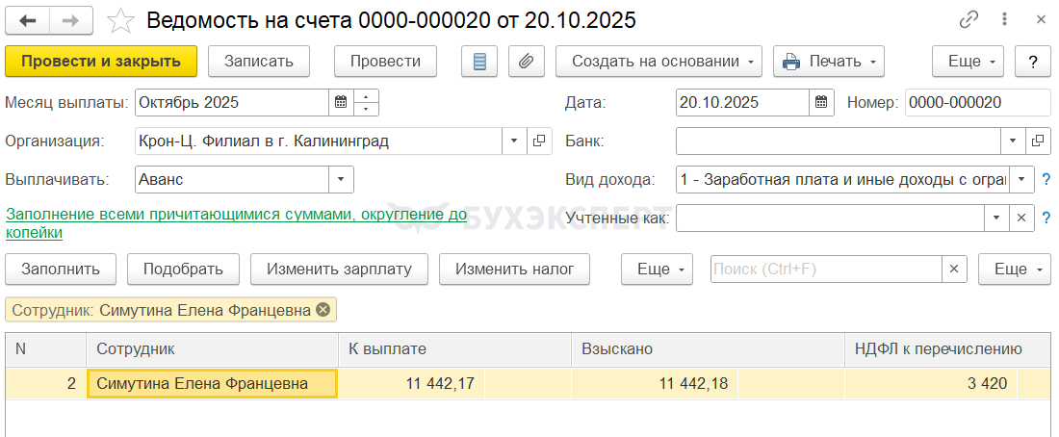Click the payment month stepper arrows
Viewport: 1059px width, 437px height.
(367, 102)
